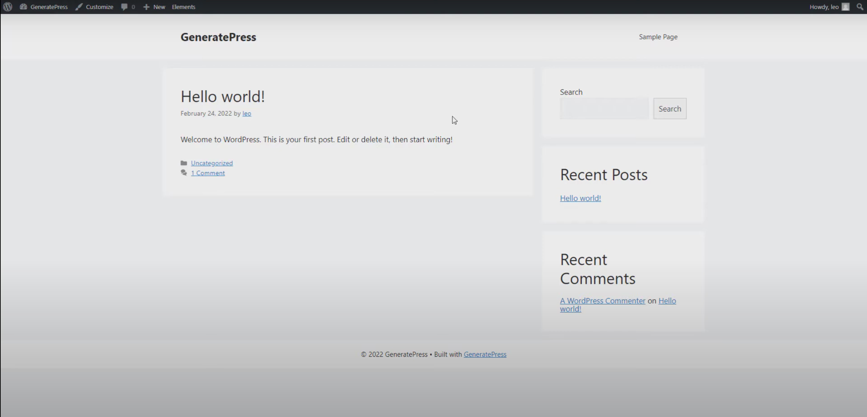
Task: Click the WordPress logo icon
Action: pos(8,7)
